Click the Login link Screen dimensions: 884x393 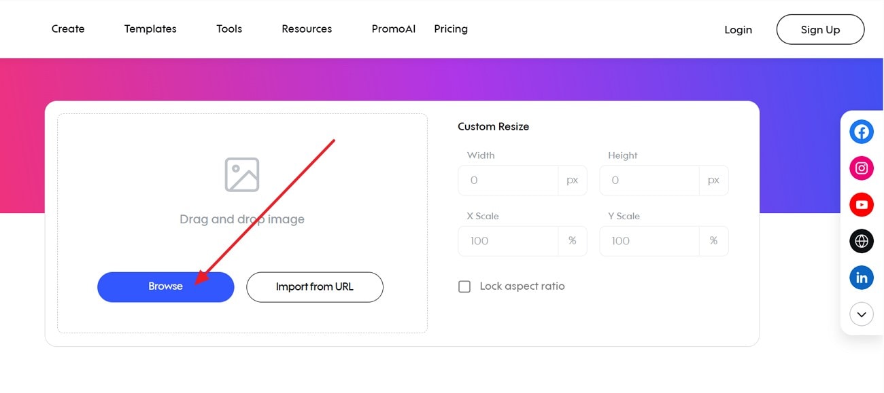738,30
